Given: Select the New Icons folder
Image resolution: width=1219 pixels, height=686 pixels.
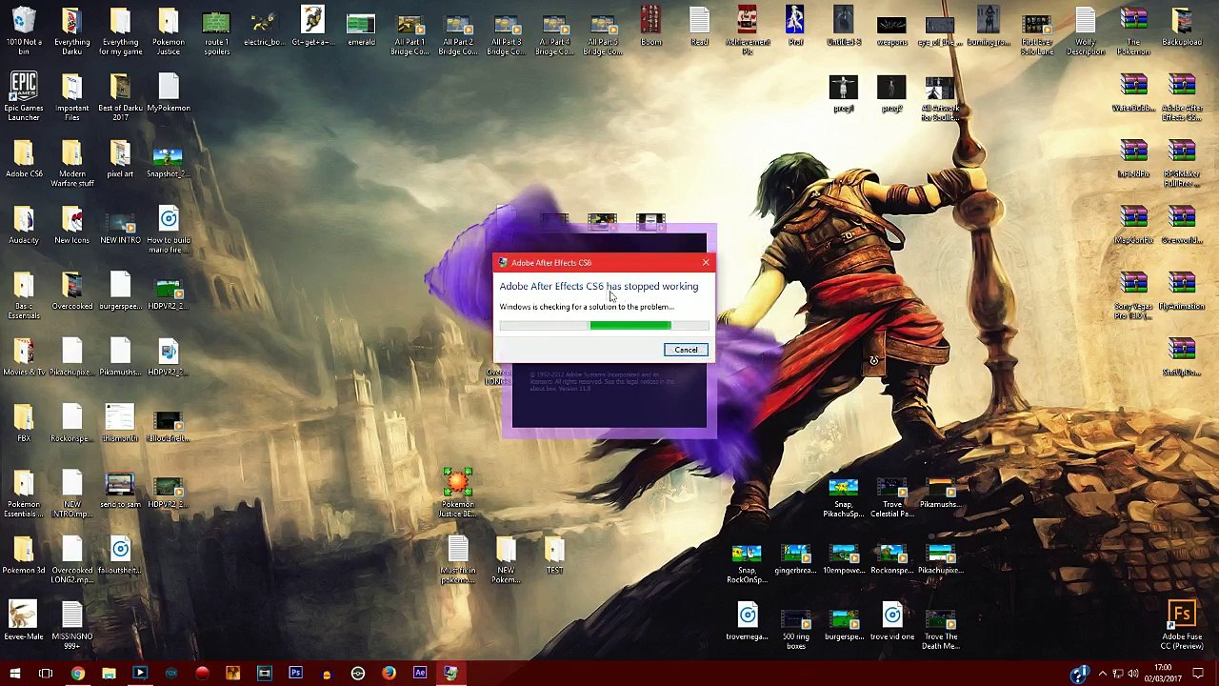Looking at the screenshot, I should [x=71, y=223].
